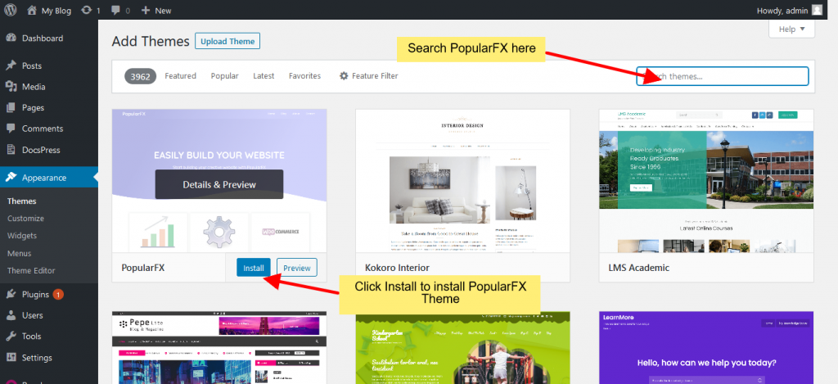Click the WordPress logo icon

11,10
